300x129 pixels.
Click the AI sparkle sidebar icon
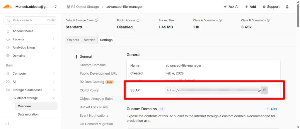point(8,82)
